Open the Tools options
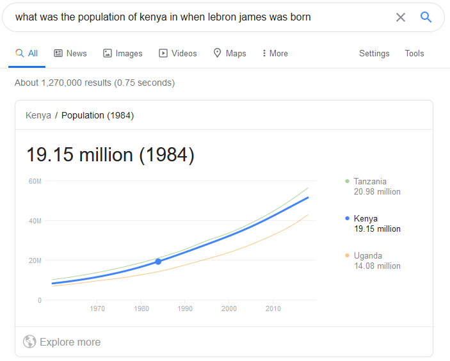 (x=414, y=53)
